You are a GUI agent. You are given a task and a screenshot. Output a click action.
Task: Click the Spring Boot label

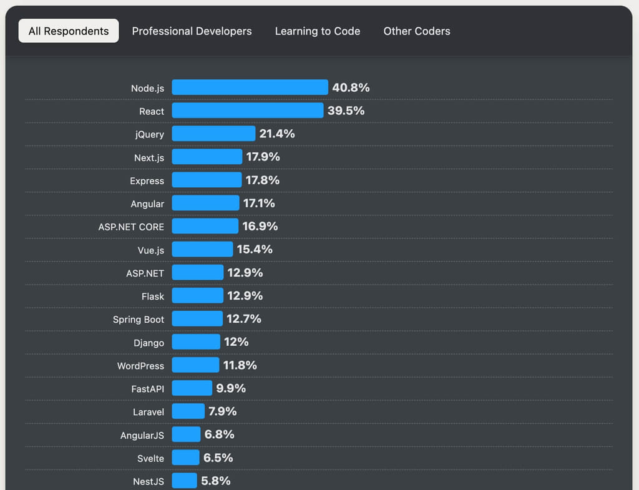click(x=139, y=320)
